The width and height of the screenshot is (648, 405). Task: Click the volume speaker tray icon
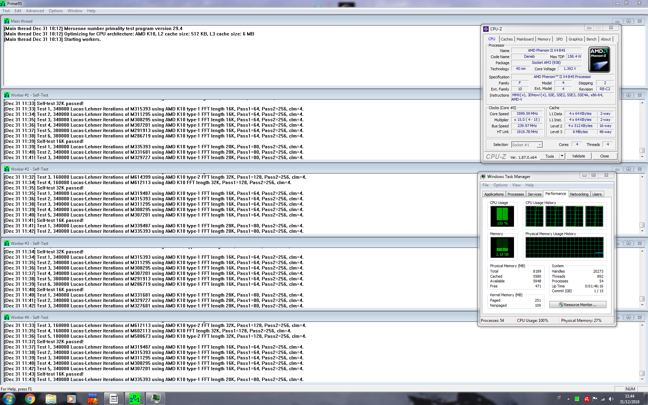(x=611, y=399)
